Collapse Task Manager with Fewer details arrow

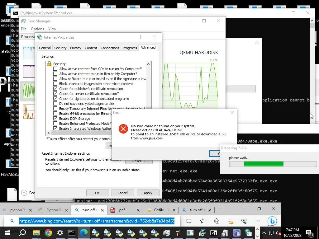pos(24,193)
